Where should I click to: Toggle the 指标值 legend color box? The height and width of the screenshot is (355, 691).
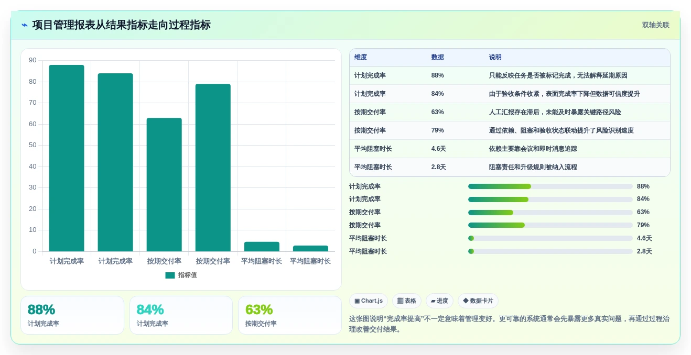point(170,275)
